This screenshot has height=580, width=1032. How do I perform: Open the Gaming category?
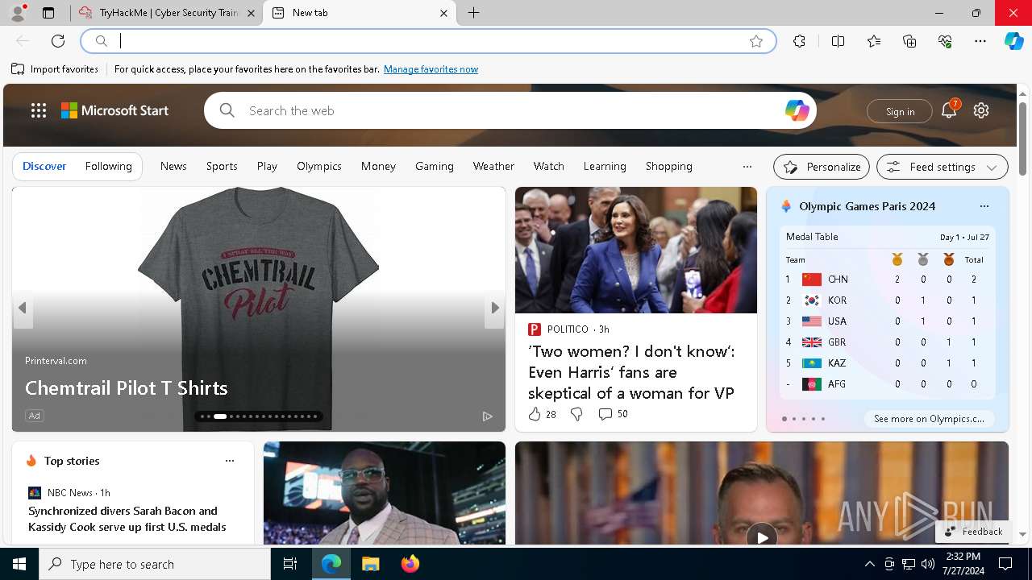[435, 166]
